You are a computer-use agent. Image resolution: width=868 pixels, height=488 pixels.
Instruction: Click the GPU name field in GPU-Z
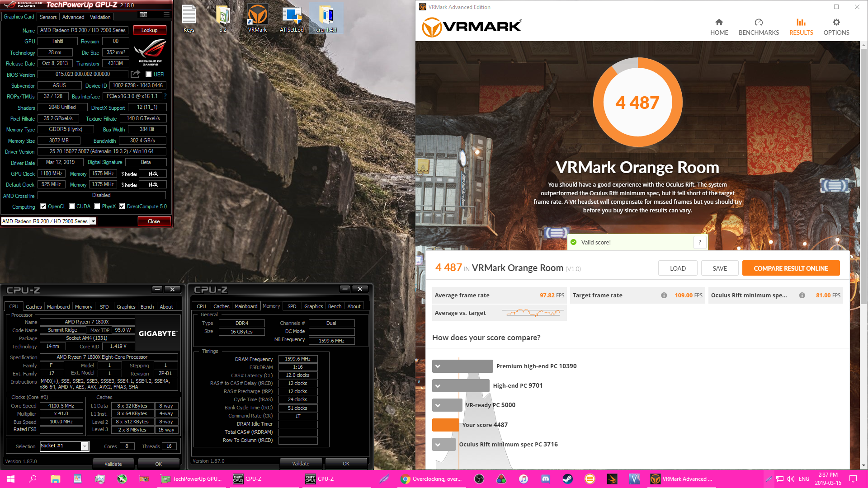click(83, 30)
